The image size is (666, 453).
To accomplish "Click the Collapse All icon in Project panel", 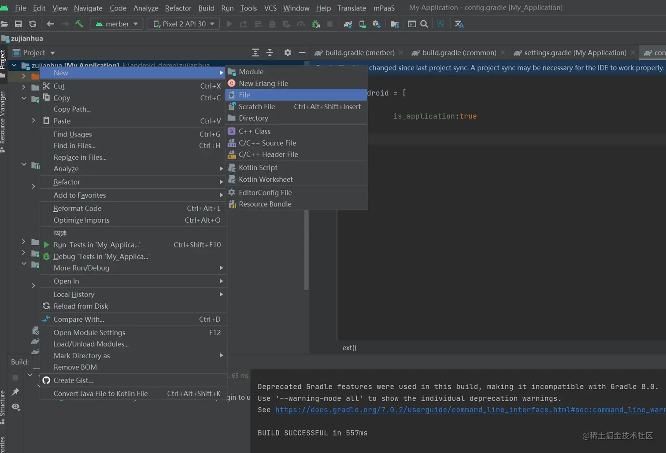I will pos(270,52).
